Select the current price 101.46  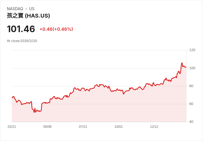(x=21, y=29)
